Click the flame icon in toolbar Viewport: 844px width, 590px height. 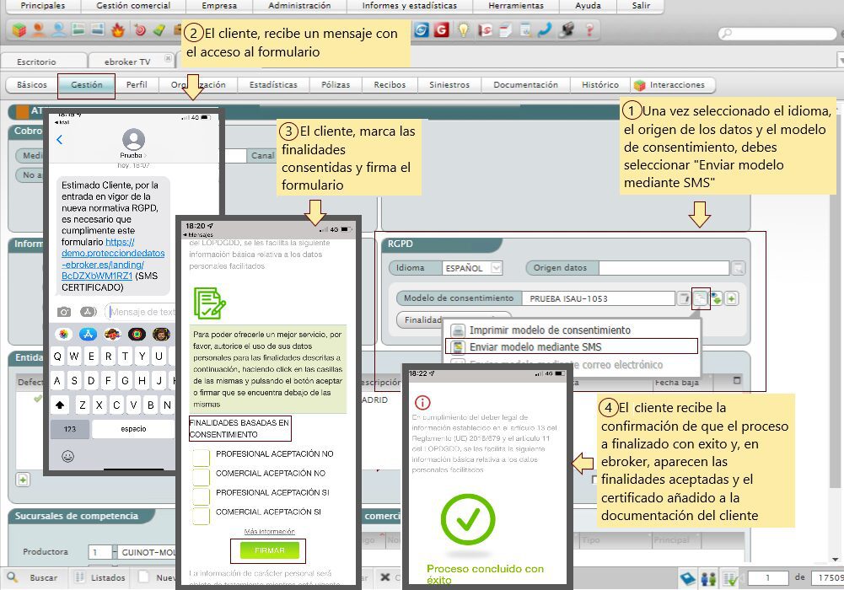[x=117, y=30]
